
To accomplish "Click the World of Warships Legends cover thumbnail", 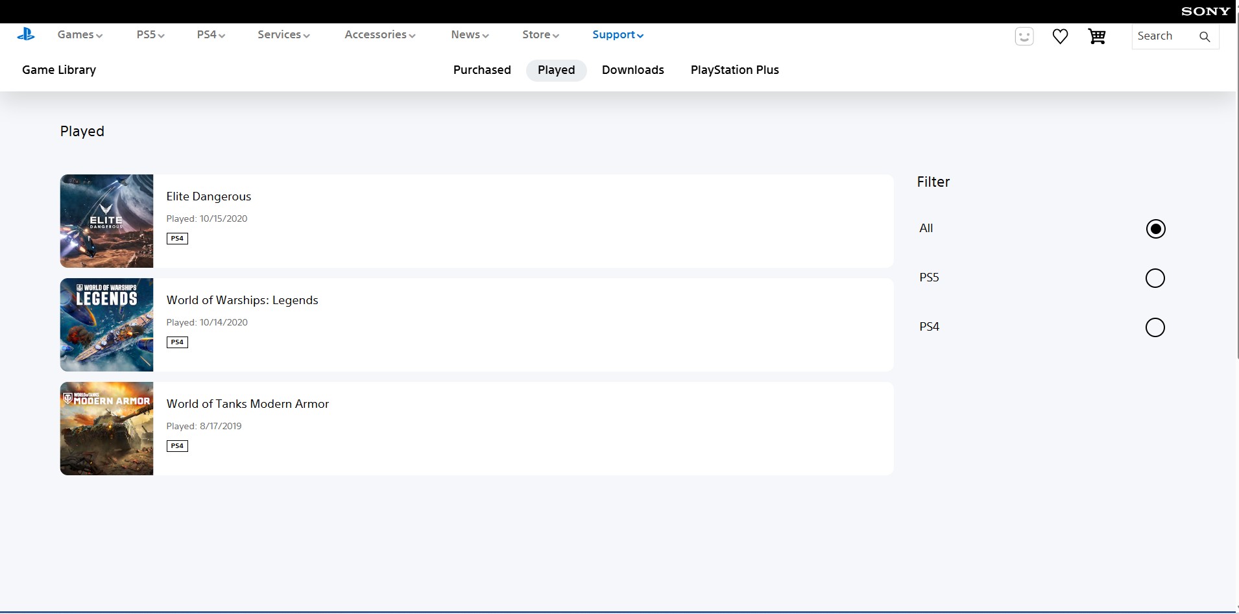I will tap(106, 325).
